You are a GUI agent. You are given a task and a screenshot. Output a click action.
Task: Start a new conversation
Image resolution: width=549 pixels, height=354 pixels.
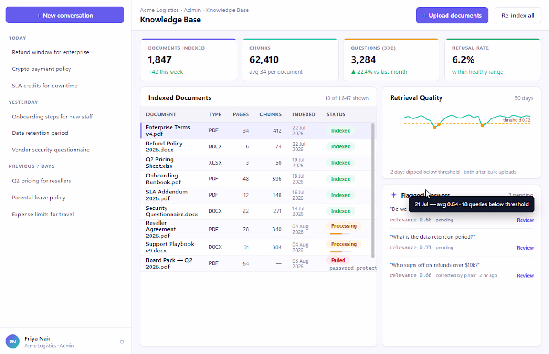(65, 15)
